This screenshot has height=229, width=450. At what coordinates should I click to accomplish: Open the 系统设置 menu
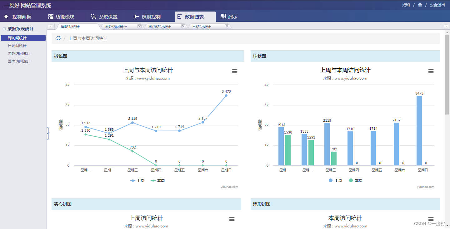[104, 17]
